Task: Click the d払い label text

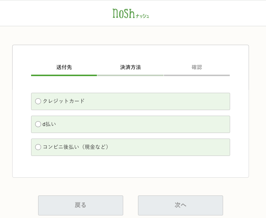Action: pyautogui.click(x=49, y=124)
